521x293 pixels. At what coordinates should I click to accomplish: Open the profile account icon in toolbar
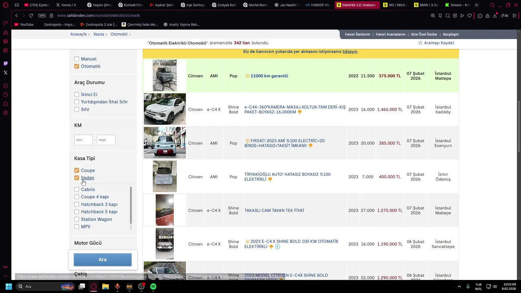488,15
